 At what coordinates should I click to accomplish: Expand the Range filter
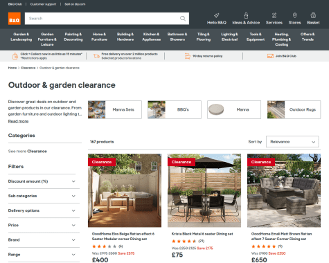42,255
